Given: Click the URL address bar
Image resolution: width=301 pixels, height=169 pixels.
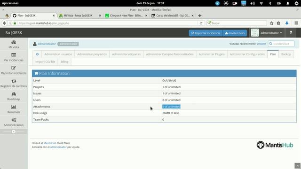Looking at the screenshot, I should pos(108,23).
